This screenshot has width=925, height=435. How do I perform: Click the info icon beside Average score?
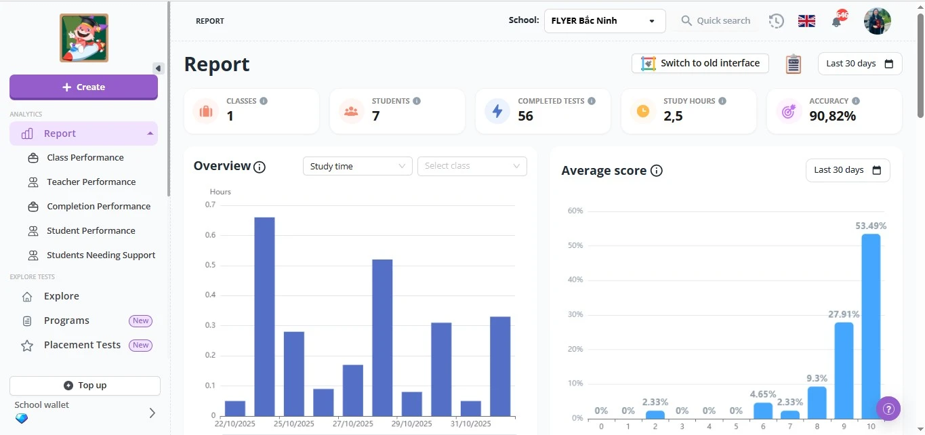pos(656,171)
